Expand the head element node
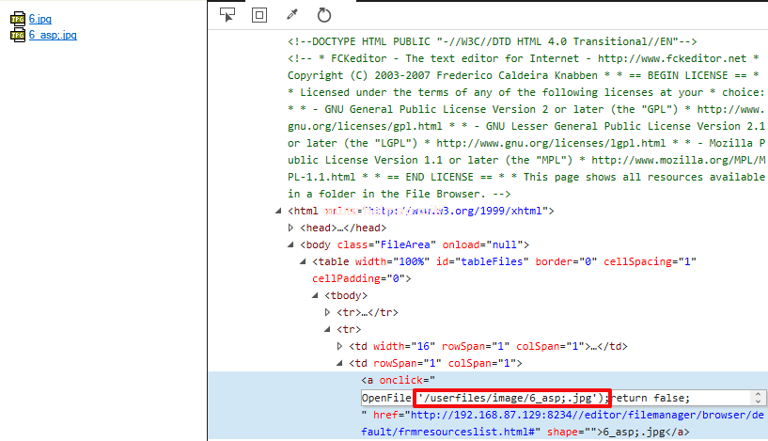Viewport: 768px width, 441px height. (290, 228)
